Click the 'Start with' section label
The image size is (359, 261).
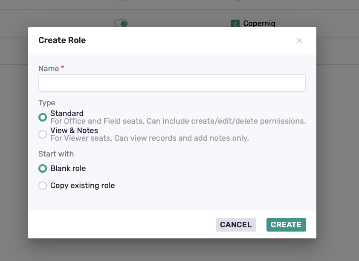pyautogui.click(x=56, y=154)
